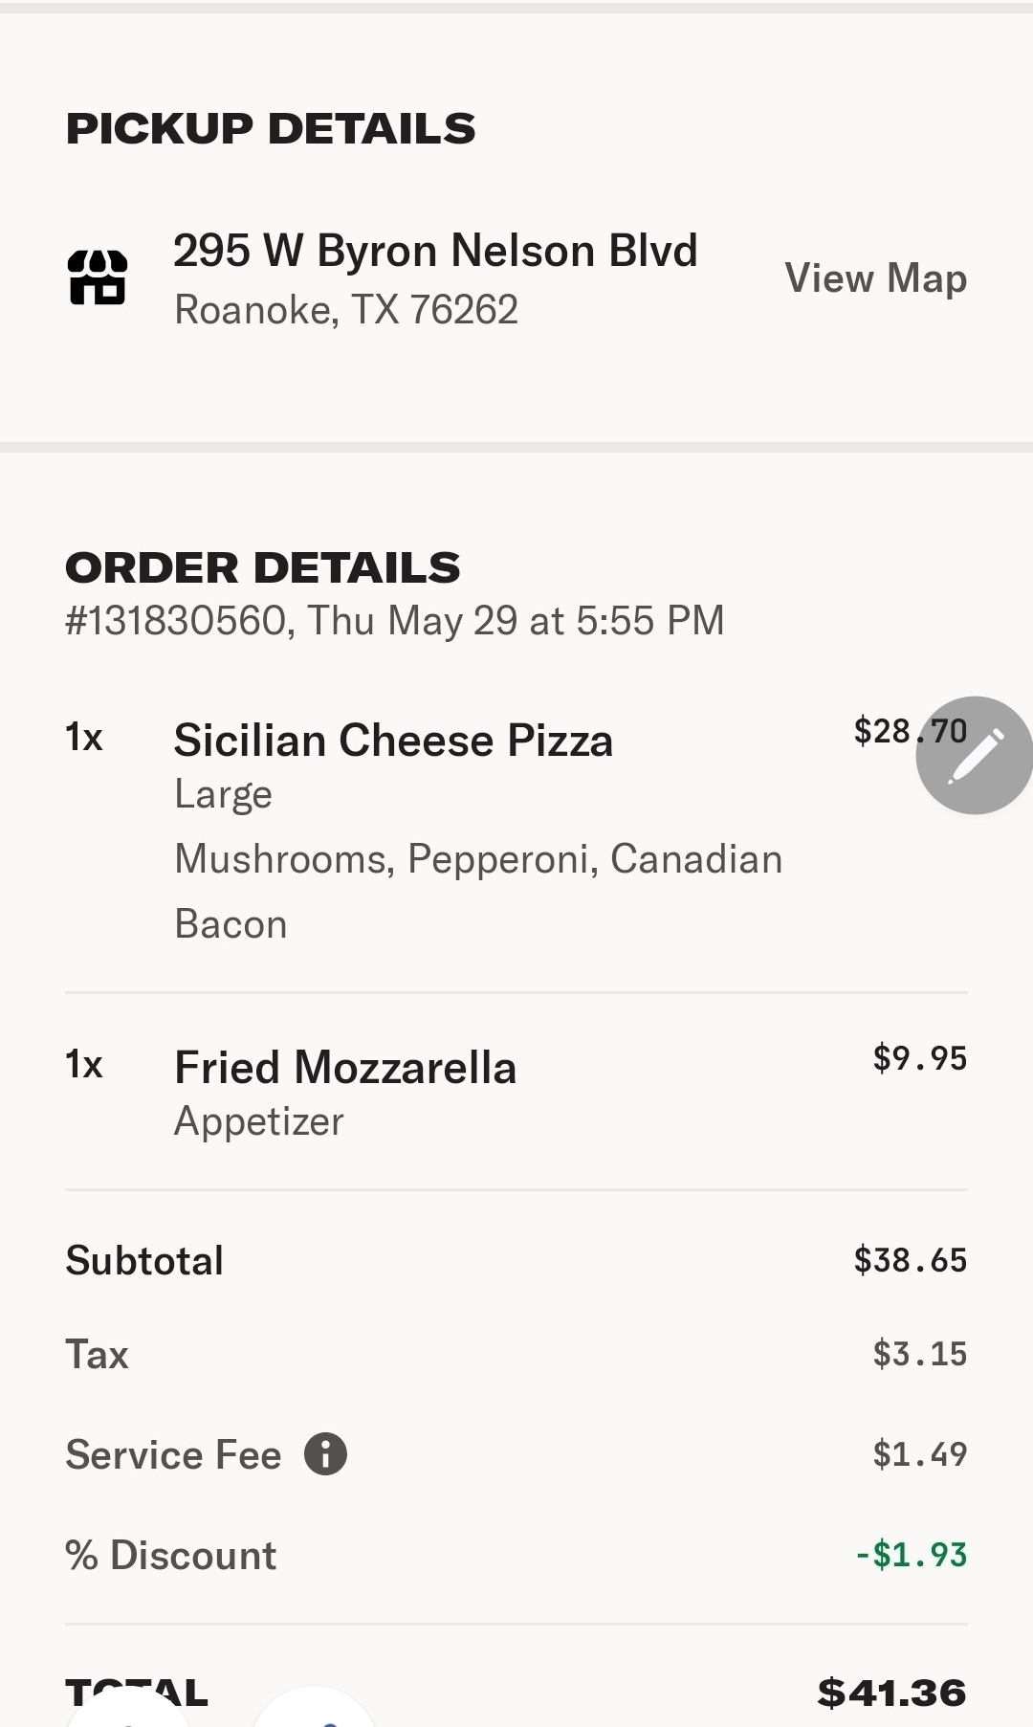Tap the Order Details heading

263,567
